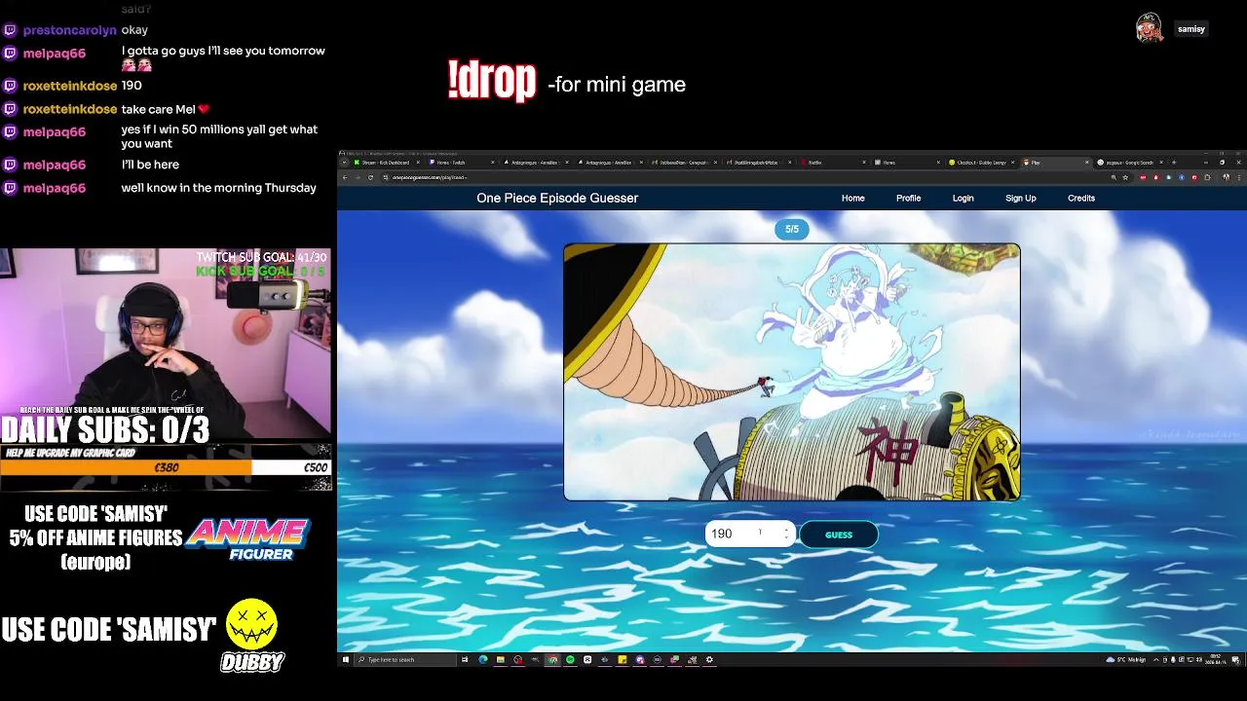This screenshot has height=701, width=1247.
Task: Open CapCut from the taskbar
Action: [587, 660]
